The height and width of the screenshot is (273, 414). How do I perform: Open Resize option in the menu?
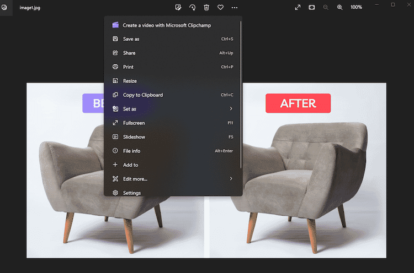(x=130, y=81)
